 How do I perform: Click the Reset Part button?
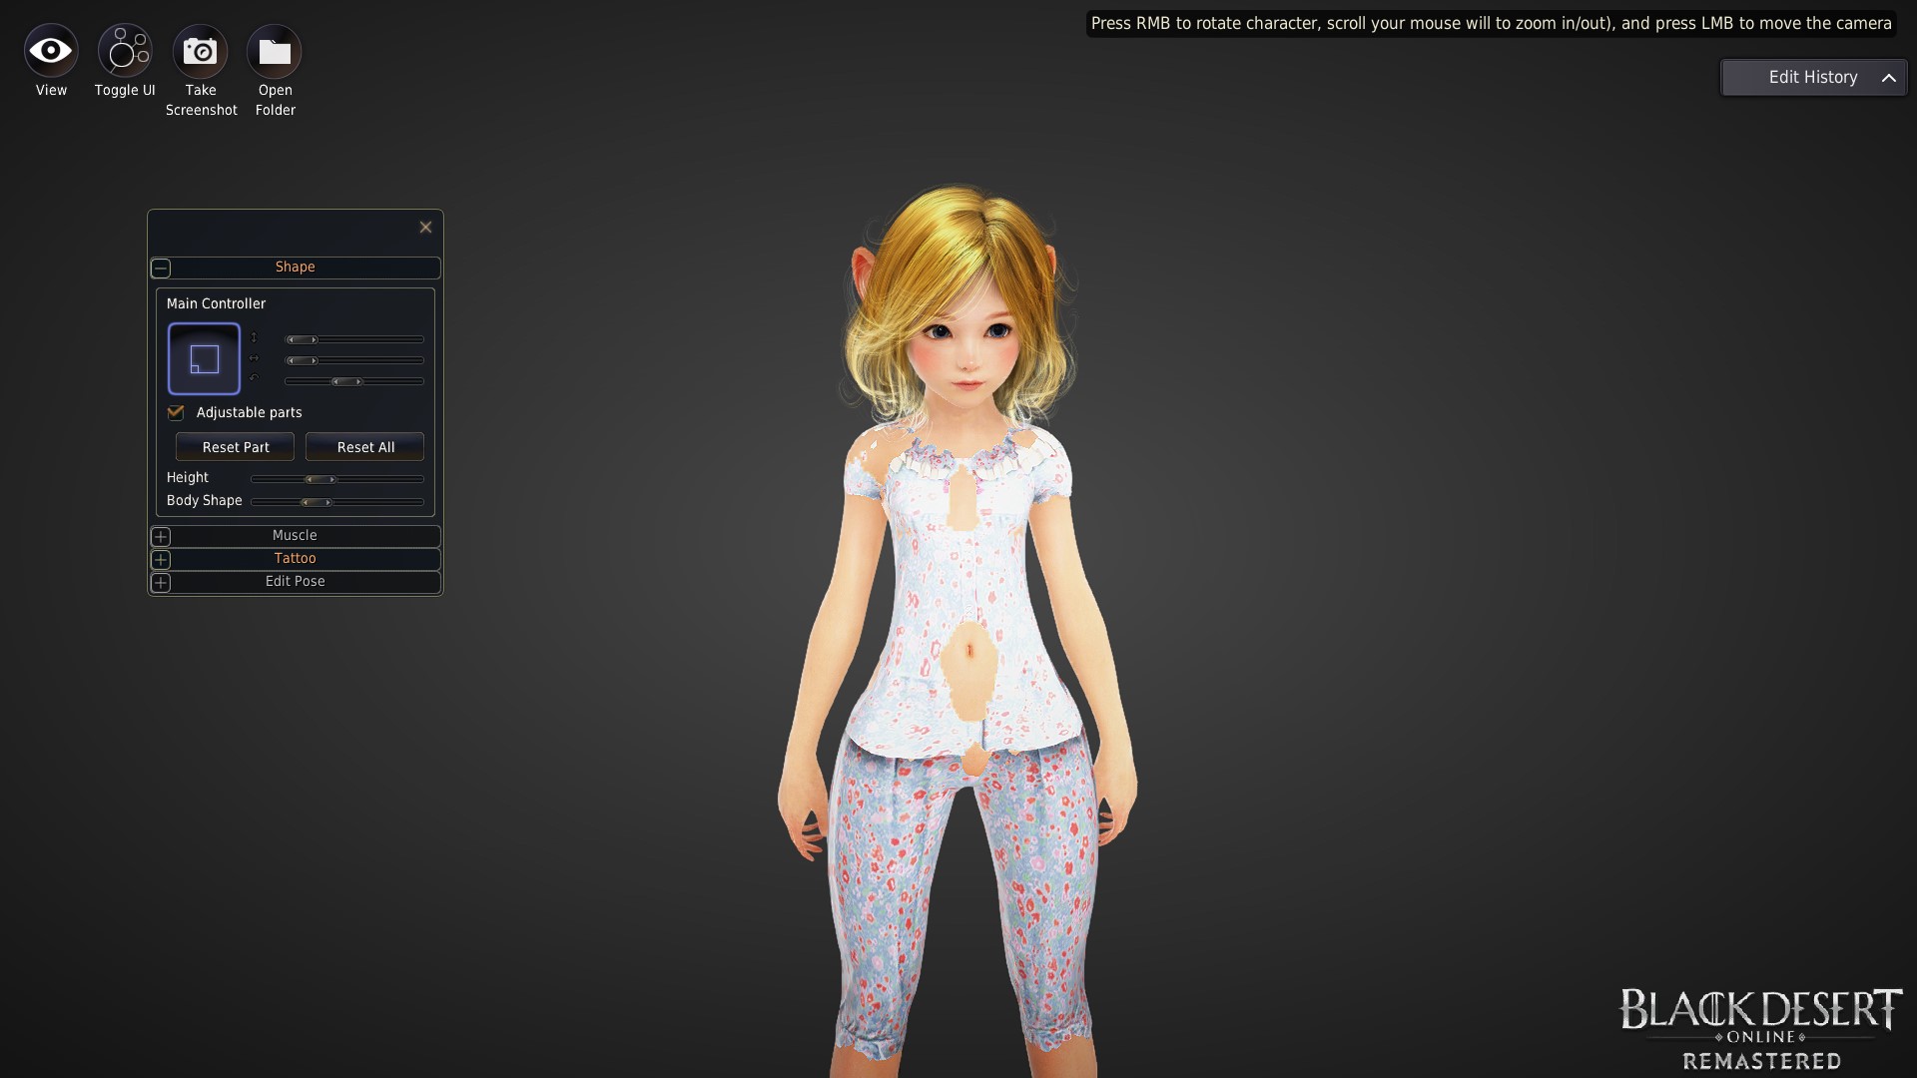(x=235, y=447)
